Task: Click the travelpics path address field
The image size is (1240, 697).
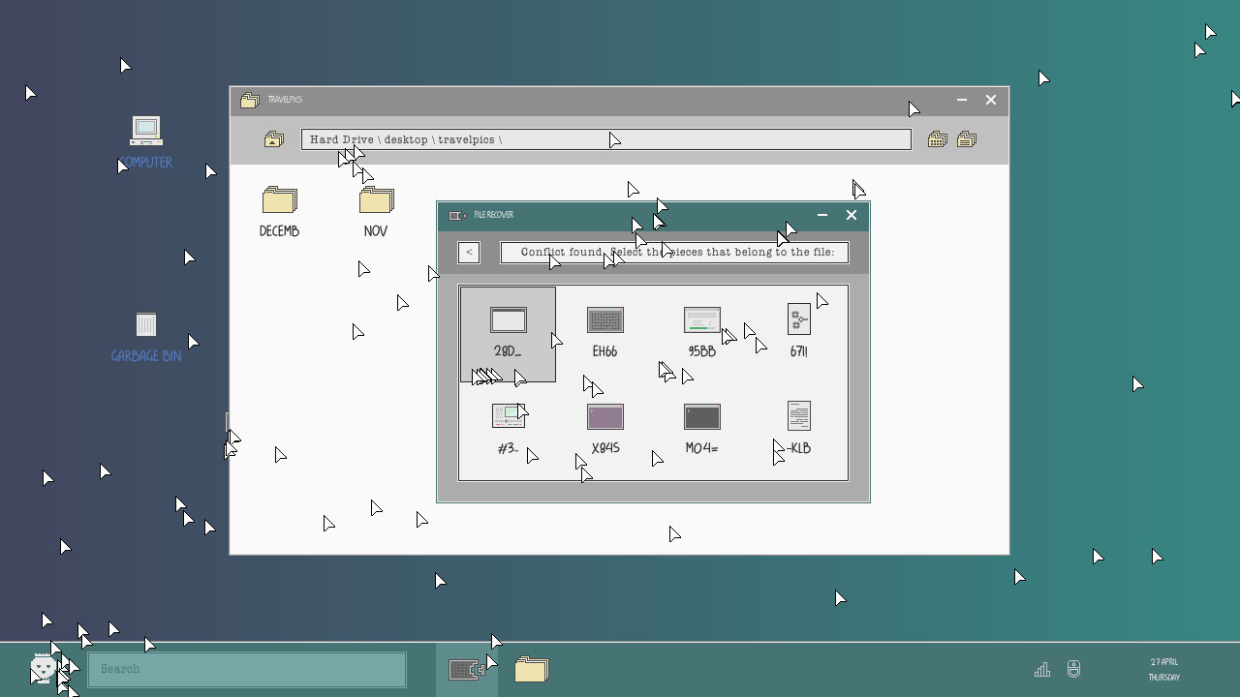Action: [x=606, y=140]
